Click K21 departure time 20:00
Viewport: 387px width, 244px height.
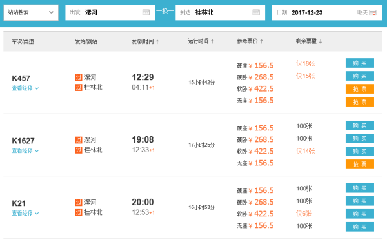click(143, 202)
